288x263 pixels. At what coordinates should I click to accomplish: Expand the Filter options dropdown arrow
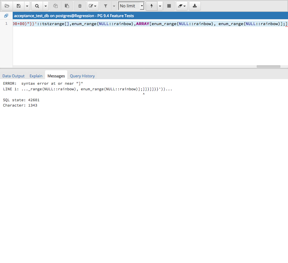[114, 6]
